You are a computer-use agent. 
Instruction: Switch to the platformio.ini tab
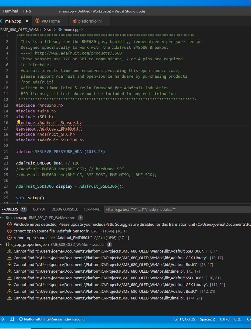coord(89,21)
